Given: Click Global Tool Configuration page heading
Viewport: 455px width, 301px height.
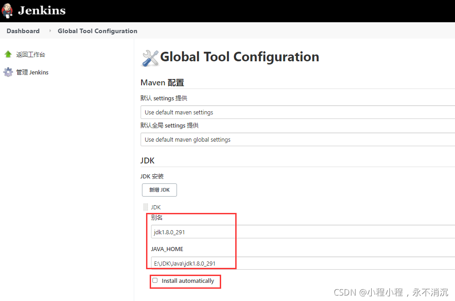Looking at the screenshot, I should click(x=240, y=57).
